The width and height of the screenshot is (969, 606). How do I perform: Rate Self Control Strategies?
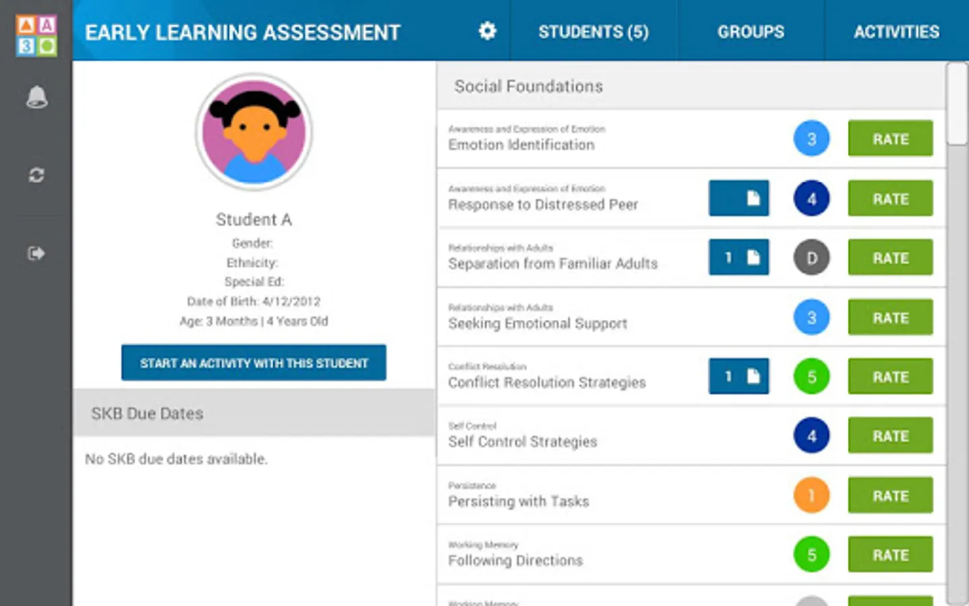[x=890, y=436]
